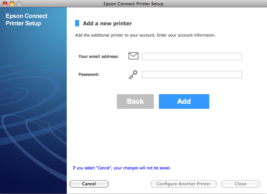Click the blue Cancel warning note text
The width and height of the screenshot is (267, 194).
[121, 168]
